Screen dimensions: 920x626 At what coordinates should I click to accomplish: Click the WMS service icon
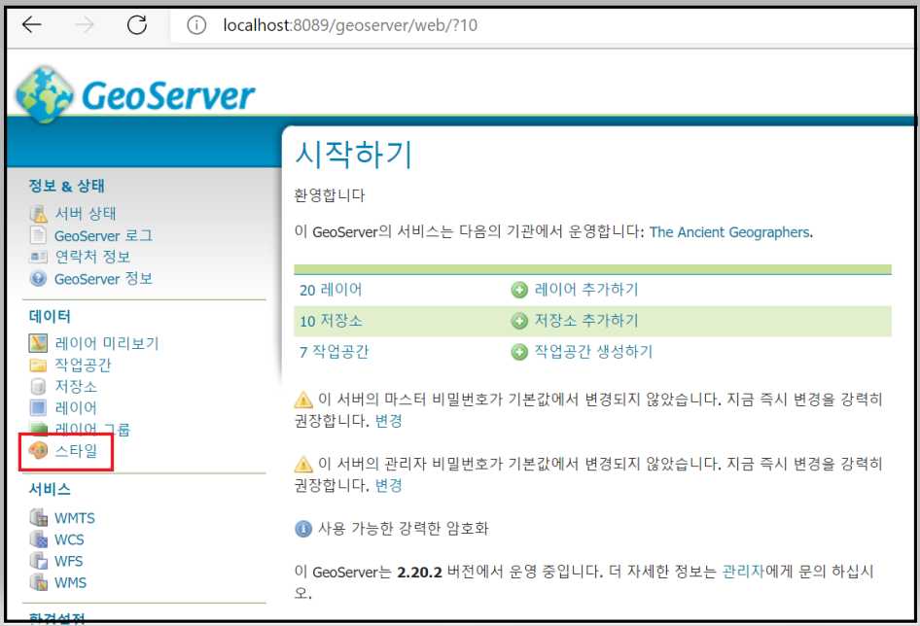pyautogui.click(x=39, y=582)
